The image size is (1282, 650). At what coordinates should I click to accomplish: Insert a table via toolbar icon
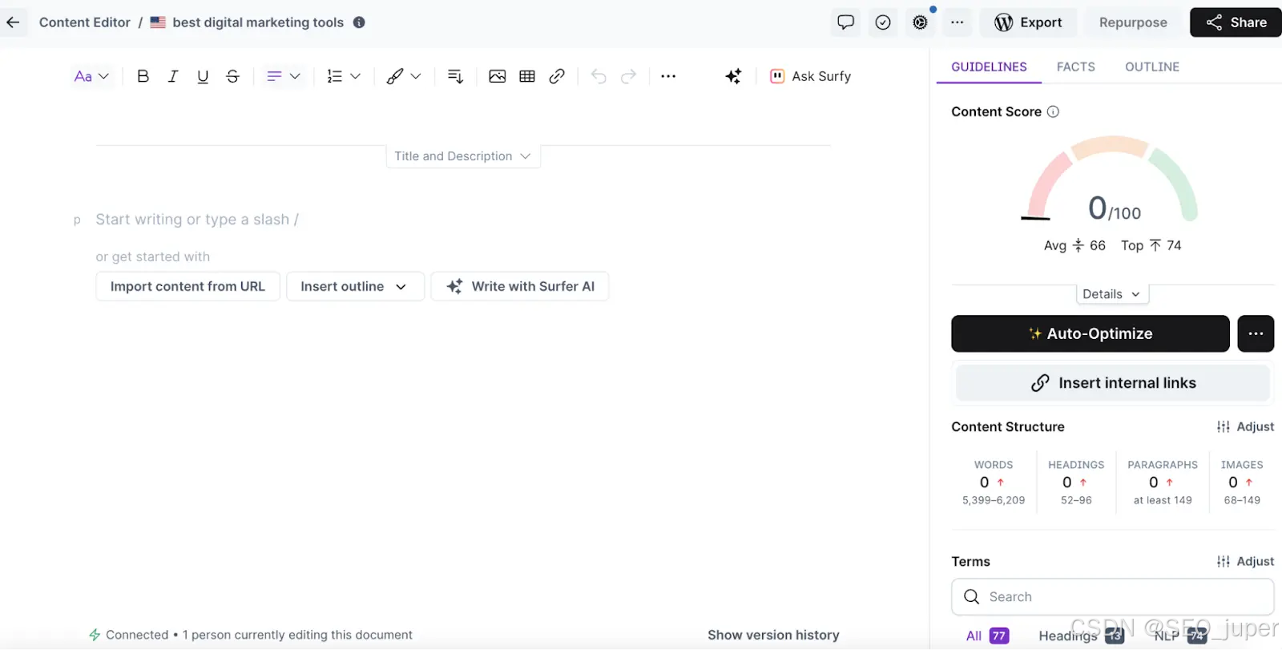[527, 76]
